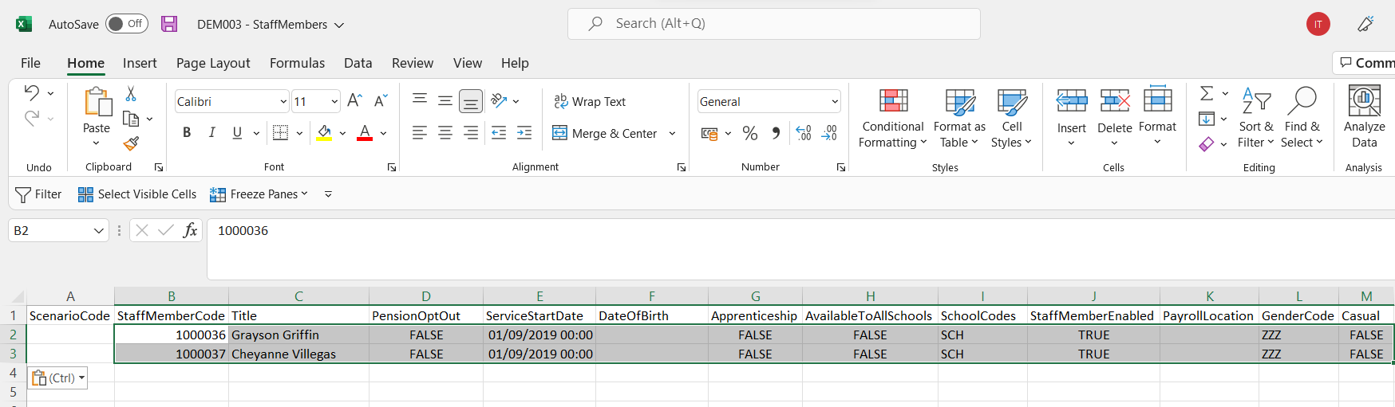Open the File tab

coord(30,63)
